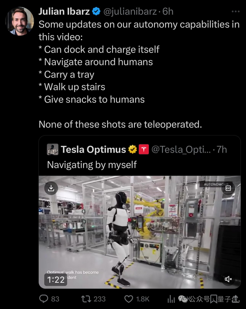The image size is (246, 309).
Task: Click Julian Ibarz's profile picture
Action: pyautogui.click(x=19, y=21)
